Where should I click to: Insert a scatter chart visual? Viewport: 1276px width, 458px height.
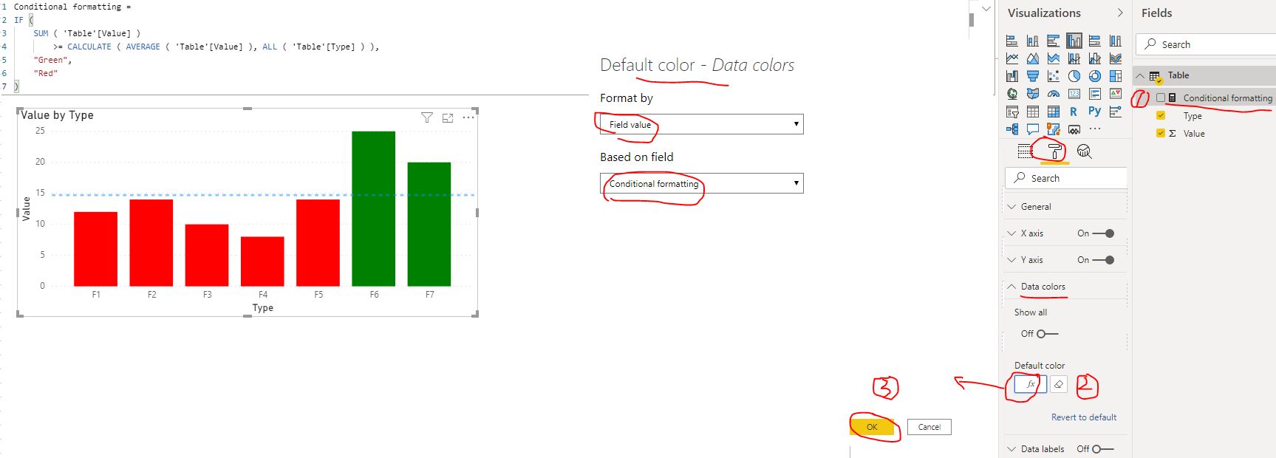1054,76
